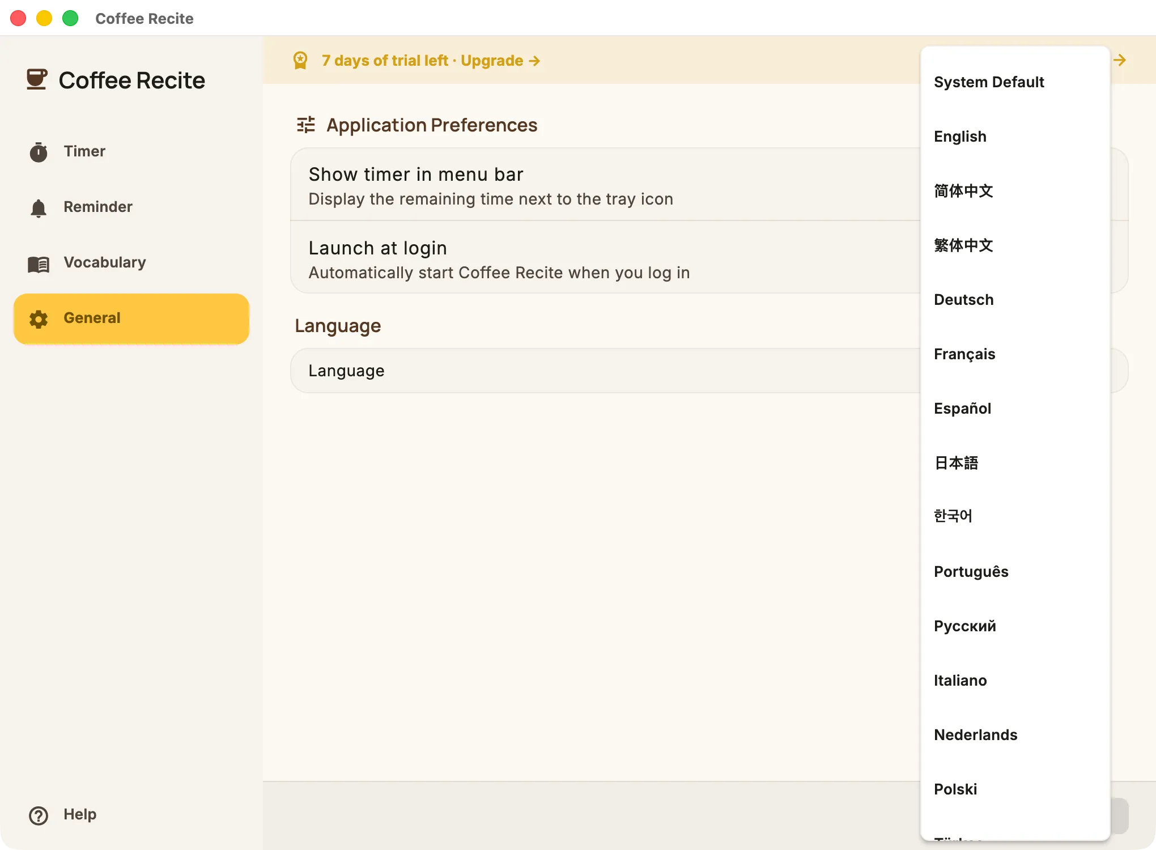Select Русский language option
Viewport: 1156px width, 850px height.
point(1015,626)
